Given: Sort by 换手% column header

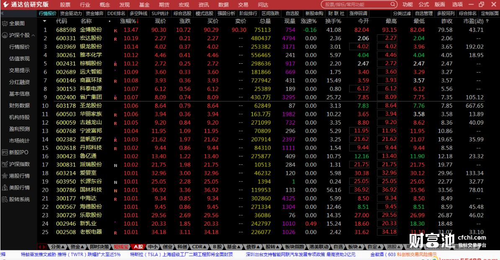Looking at the screenshot, I should pos(333,21).
